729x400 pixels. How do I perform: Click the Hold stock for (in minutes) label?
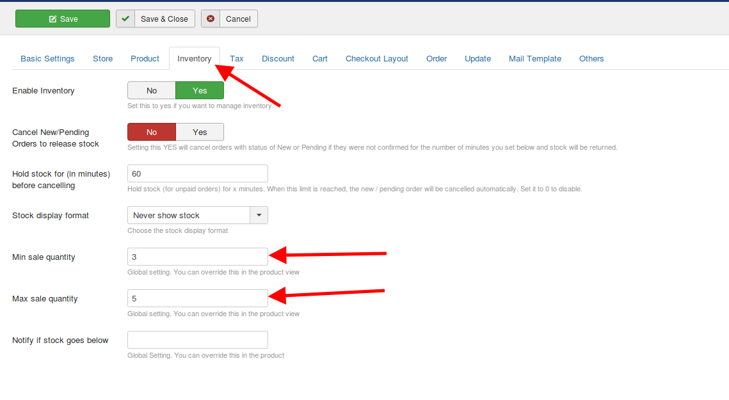(x=61, y=180)
